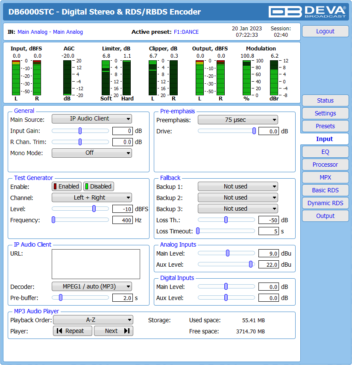Open the EQ tab

click(325, 152)
